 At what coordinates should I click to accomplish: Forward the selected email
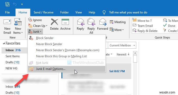click(x=102, y=24)
